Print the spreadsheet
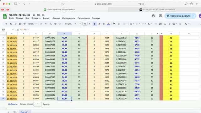This screenshot has height=113, width=201. [x=20, y=24]
